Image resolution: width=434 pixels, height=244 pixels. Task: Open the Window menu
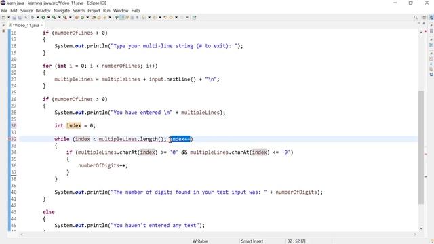pos(121,11)
